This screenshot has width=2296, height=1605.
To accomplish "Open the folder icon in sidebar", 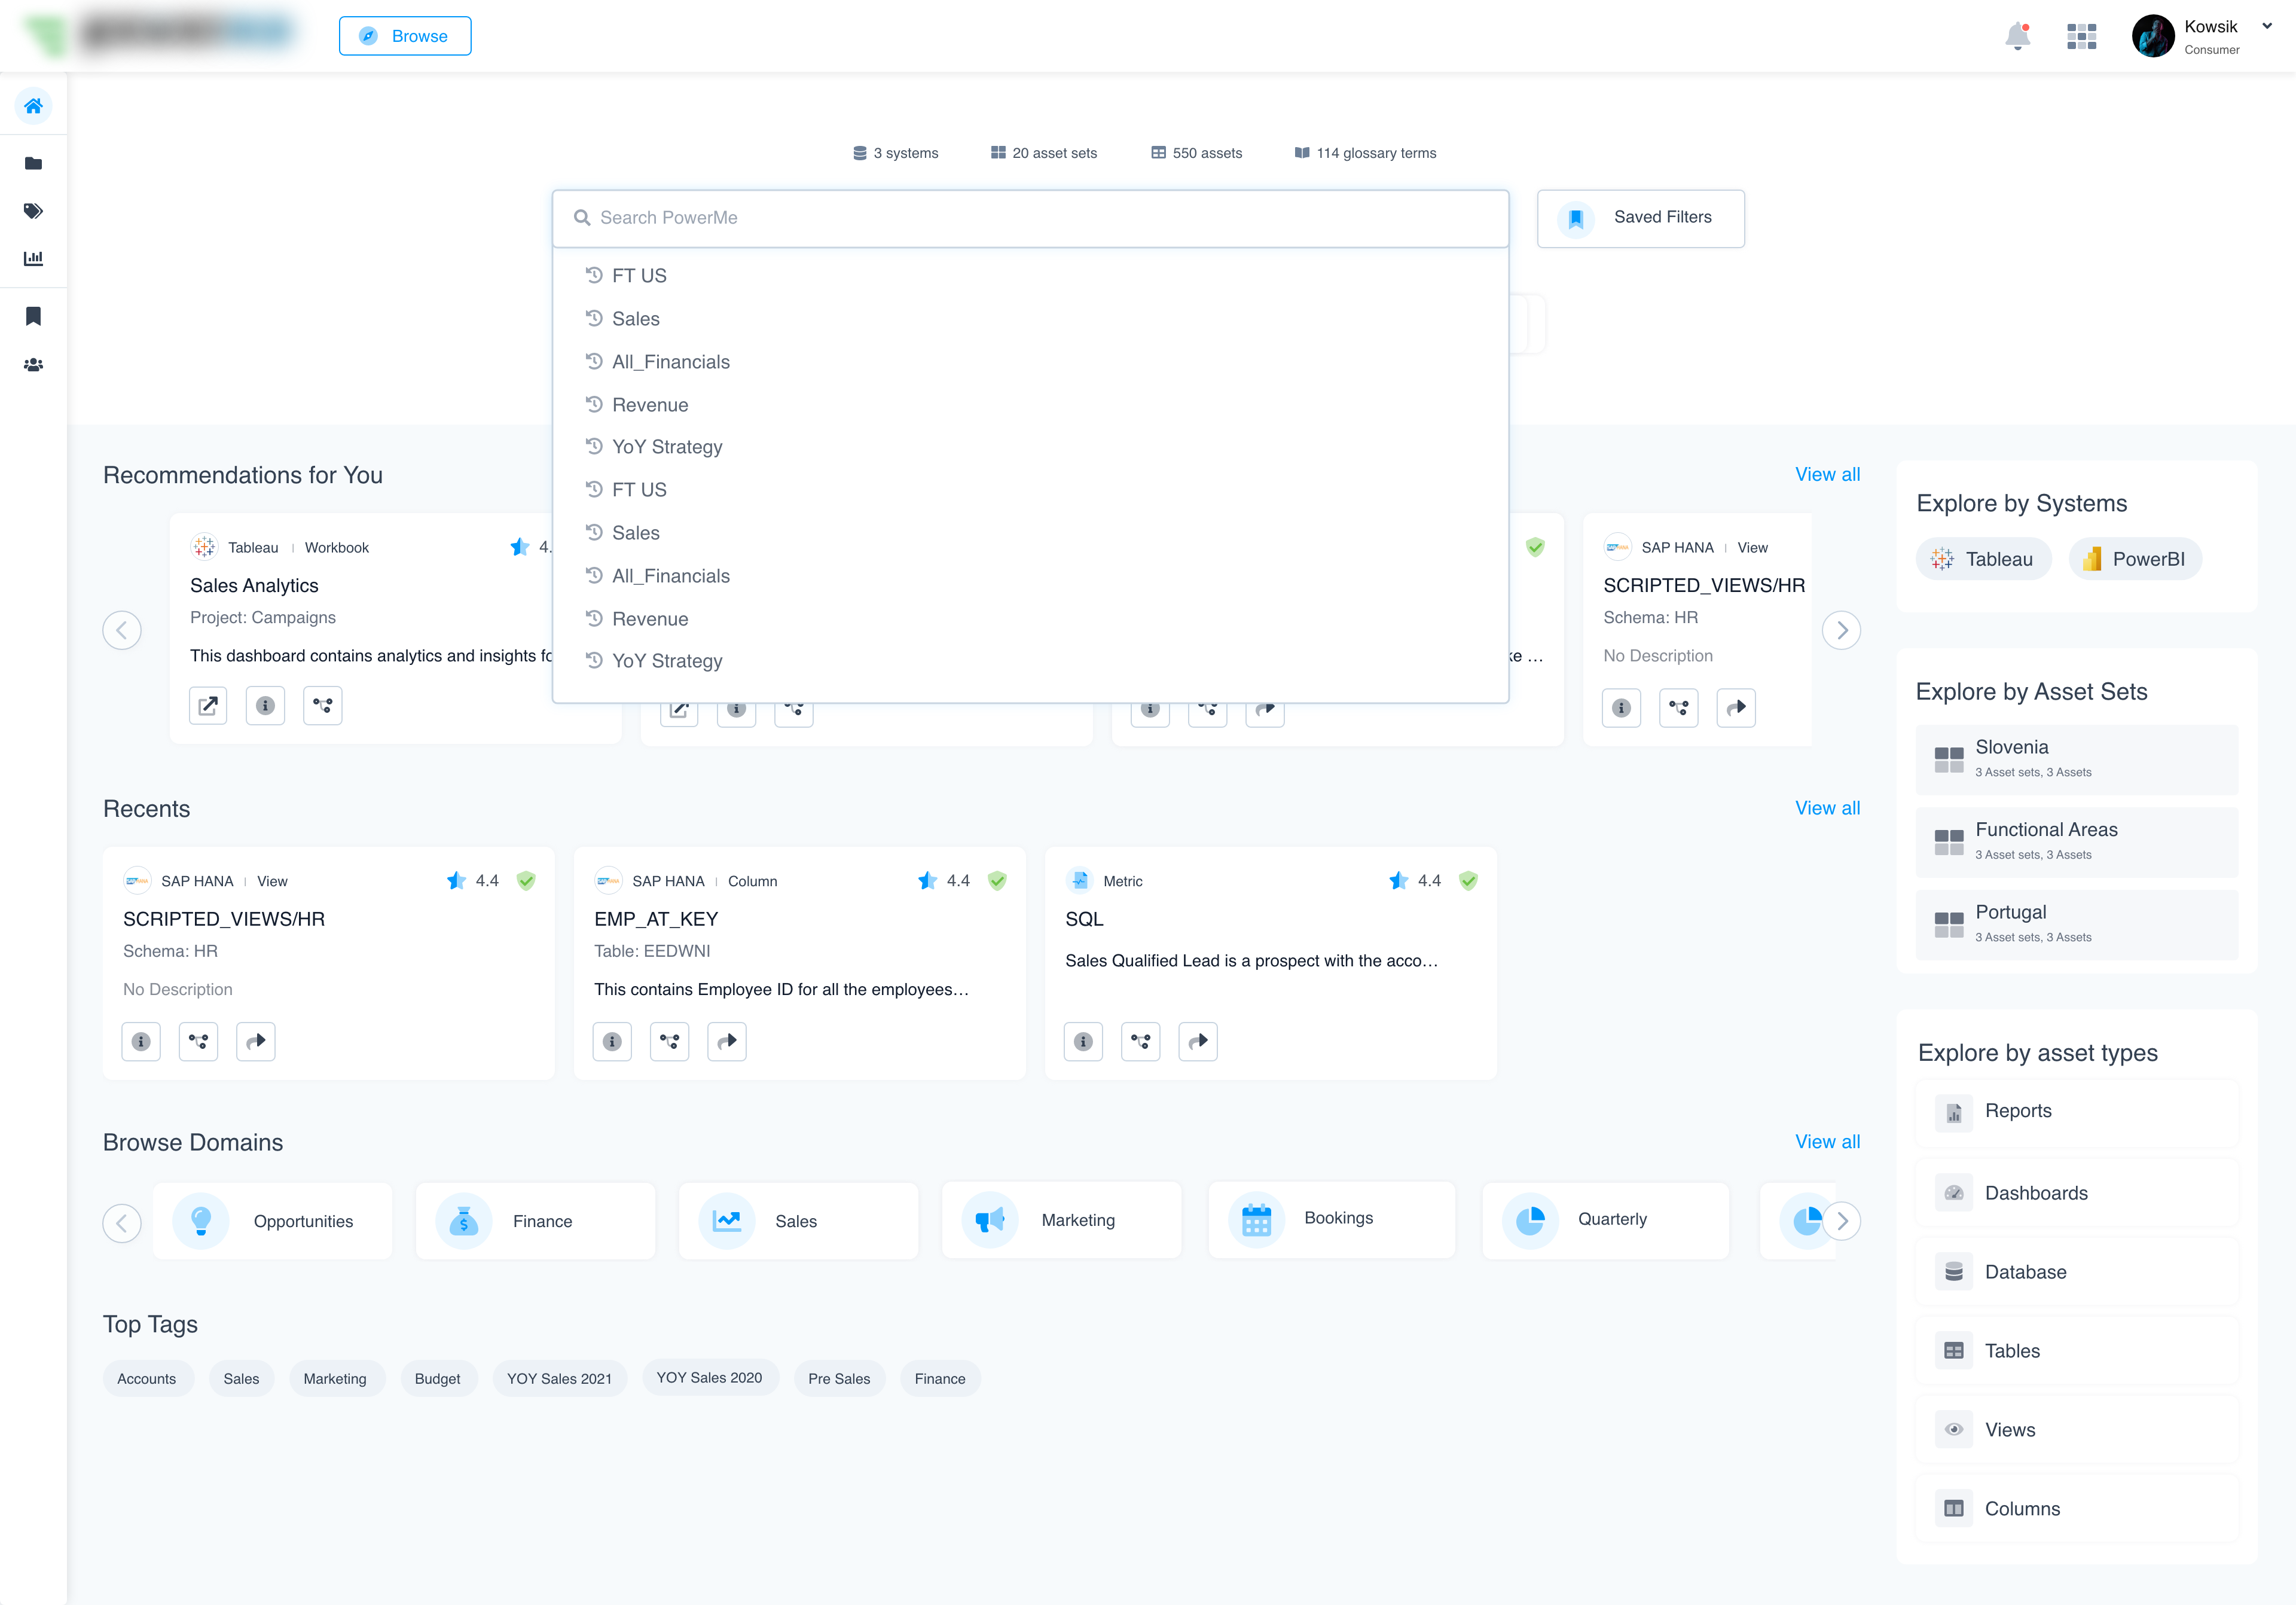I will pyautogui.click(x=33, y=163).
